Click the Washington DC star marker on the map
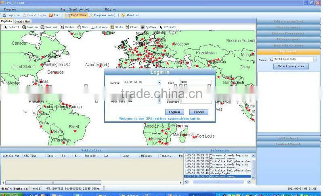The image size is (323, 196). (42, 65)
